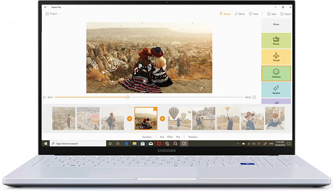This screenshot has height=191, width=333.
Task: Open the Duration option
Action: [147, 137]
